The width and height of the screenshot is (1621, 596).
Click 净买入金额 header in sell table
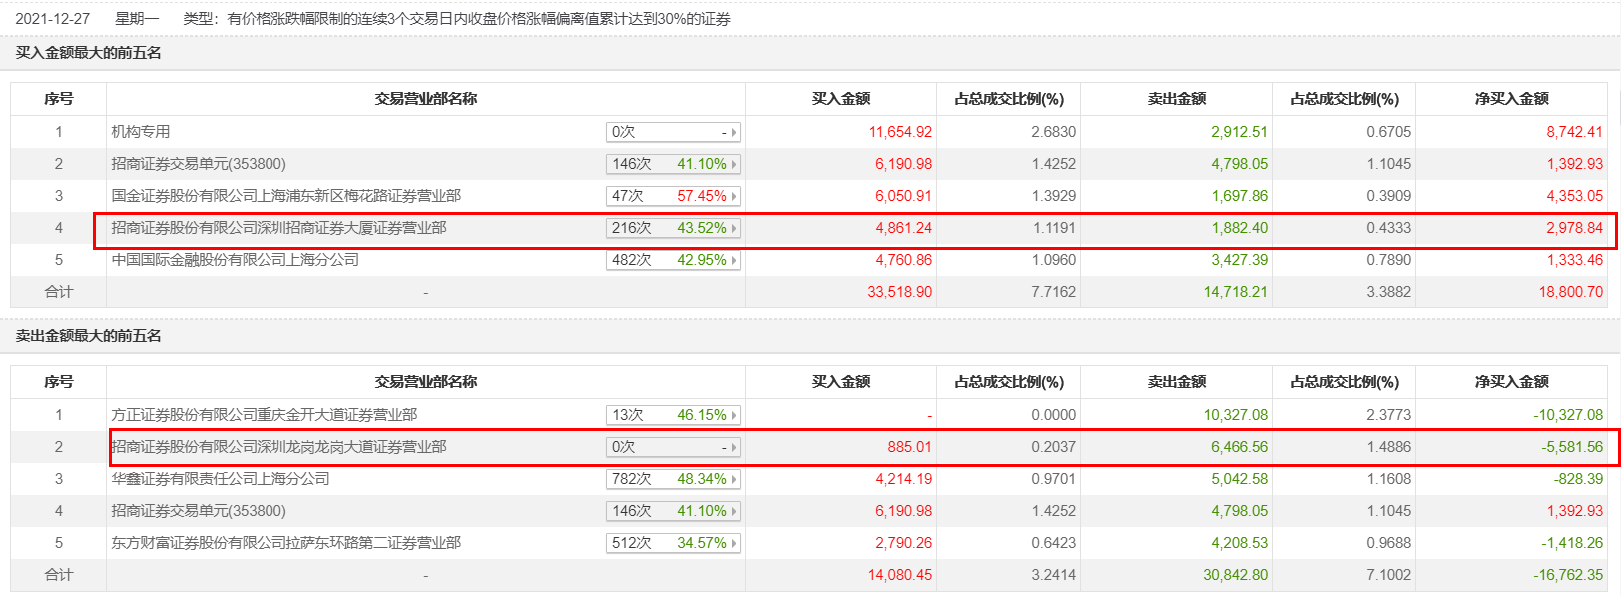(1512, 382)
